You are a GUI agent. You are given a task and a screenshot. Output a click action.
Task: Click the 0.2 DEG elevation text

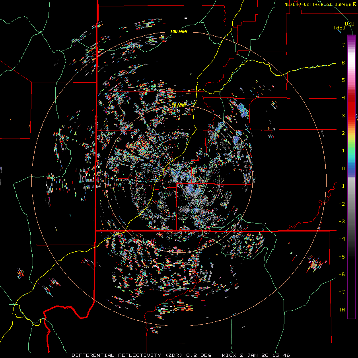point(198,355)
